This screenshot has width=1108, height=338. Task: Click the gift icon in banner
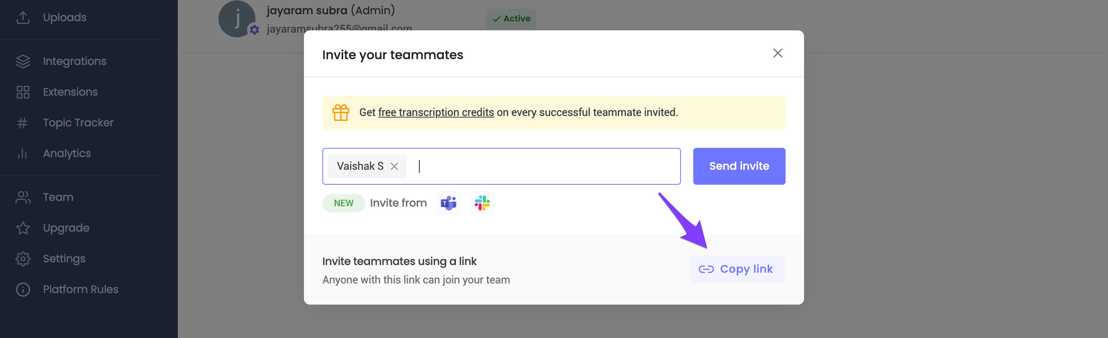coord(340,113)
